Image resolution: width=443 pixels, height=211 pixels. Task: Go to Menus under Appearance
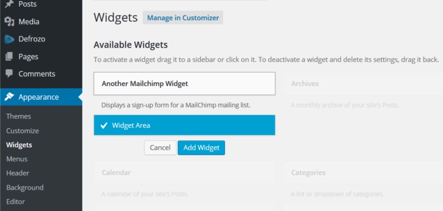pos(17,159)
